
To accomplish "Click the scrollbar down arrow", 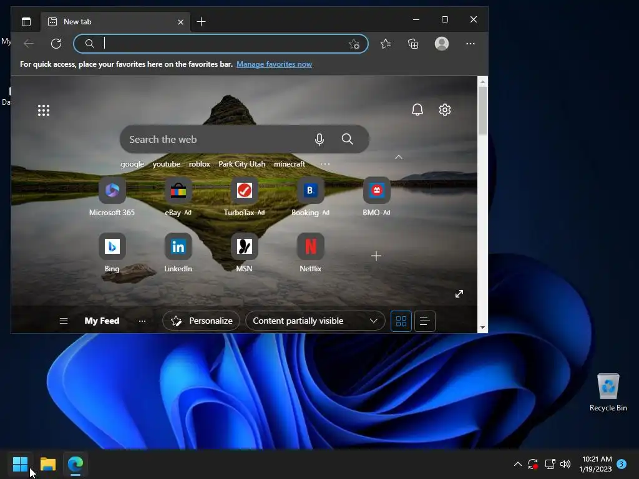I will (482, 327).
